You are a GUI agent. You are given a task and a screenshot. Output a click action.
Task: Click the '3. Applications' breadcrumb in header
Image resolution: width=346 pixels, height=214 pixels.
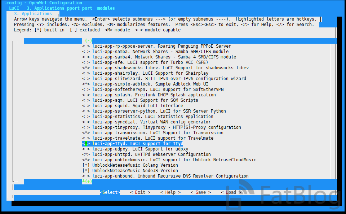(x=47, y=8)
